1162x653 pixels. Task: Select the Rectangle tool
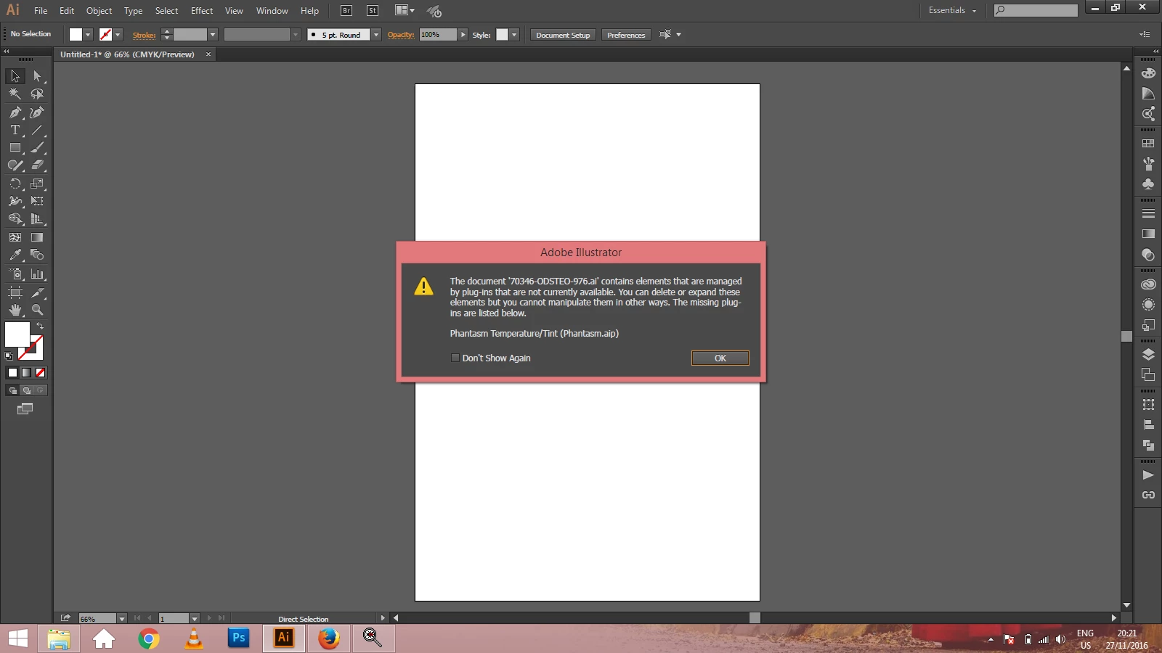[15, 147]
